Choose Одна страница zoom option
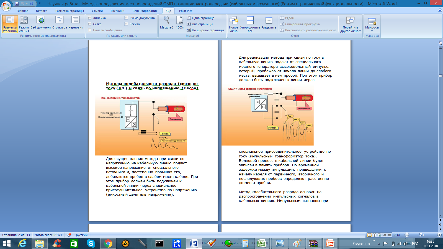This screenshot has width=443, height=249. pos(200,18)
